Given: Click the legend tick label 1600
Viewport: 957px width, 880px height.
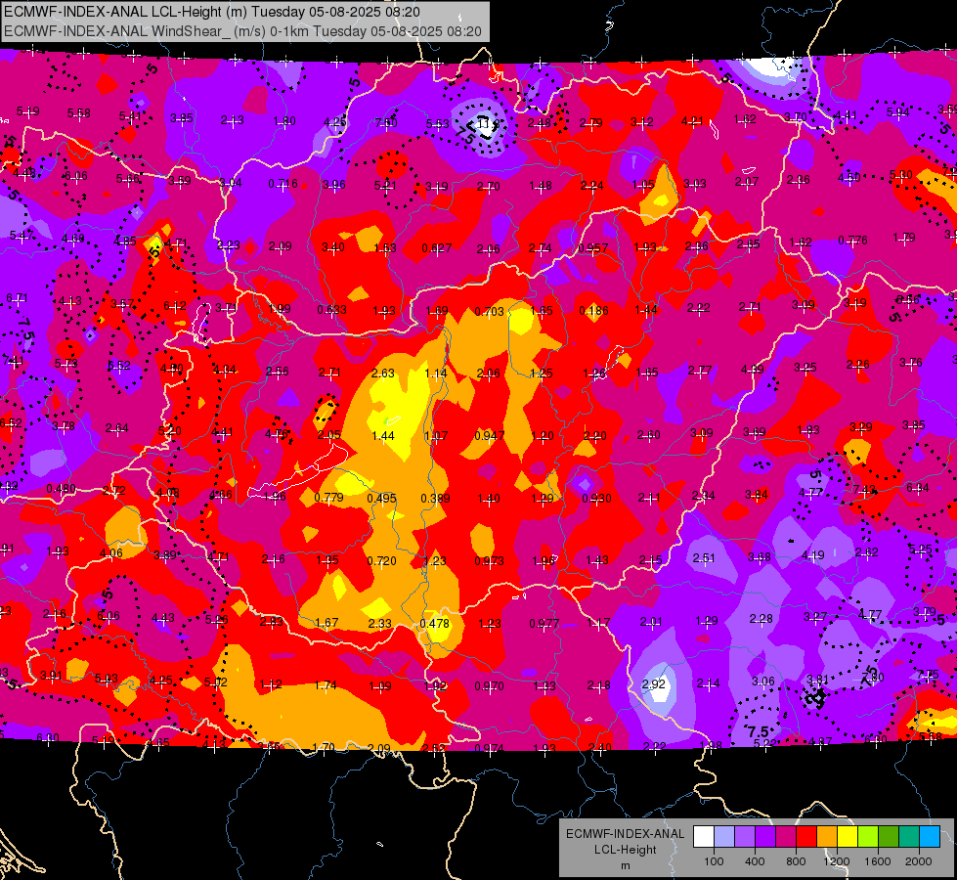Looking at the screenshot, I should 878,861.
